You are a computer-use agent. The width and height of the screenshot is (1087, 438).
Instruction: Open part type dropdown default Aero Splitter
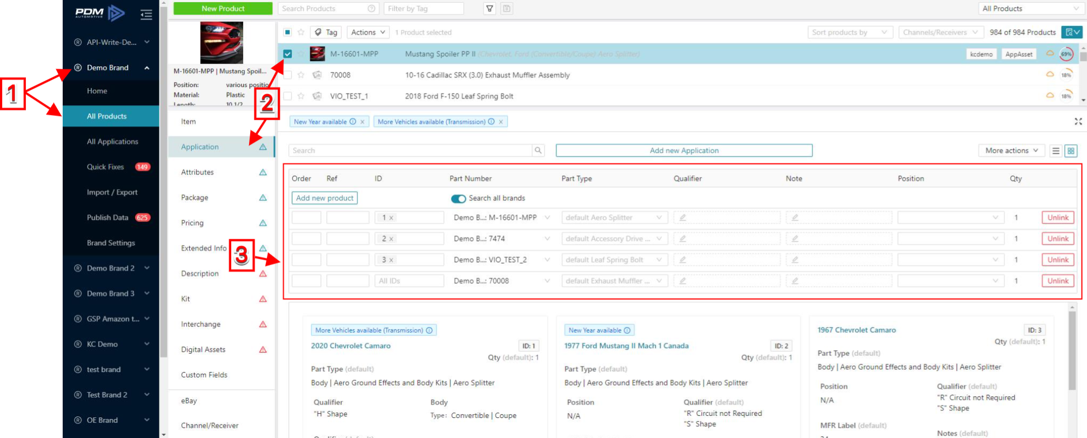(x=614, y=218)
